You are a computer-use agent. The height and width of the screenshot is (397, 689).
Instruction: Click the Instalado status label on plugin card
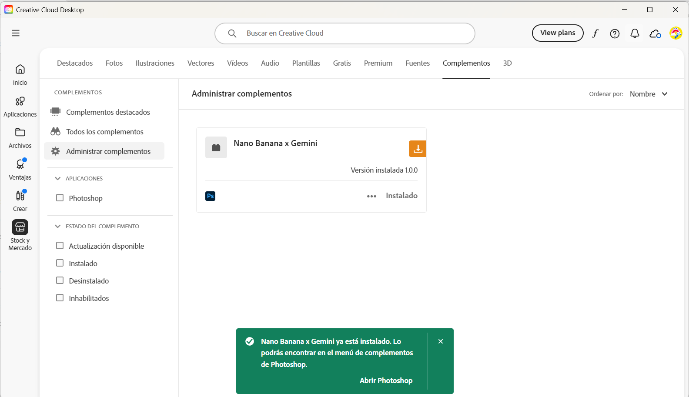(401, 196)
